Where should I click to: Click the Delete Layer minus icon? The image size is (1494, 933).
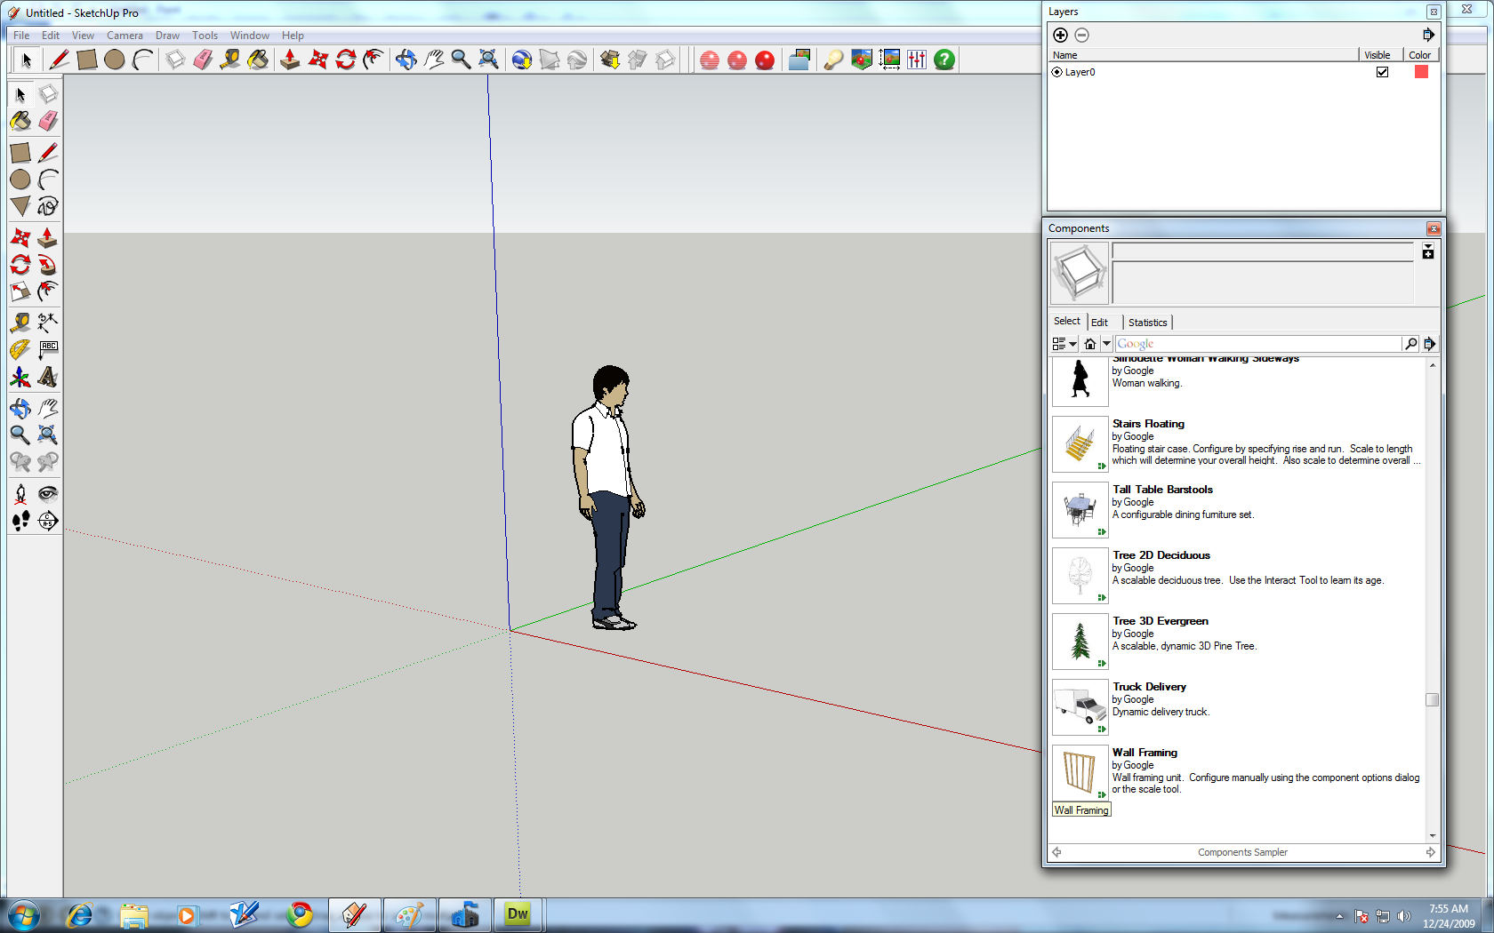click(1081, 35)
